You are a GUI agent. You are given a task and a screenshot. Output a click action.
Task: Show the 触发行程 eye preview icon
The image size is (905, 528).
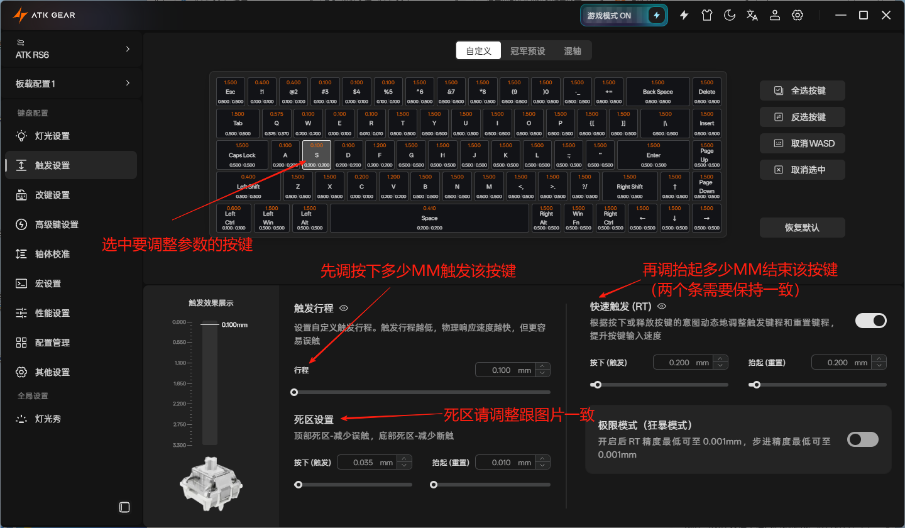click(344, 308)
